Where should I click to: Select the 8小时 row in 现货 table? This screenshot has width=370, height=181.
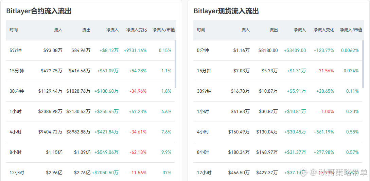(278, 152)
